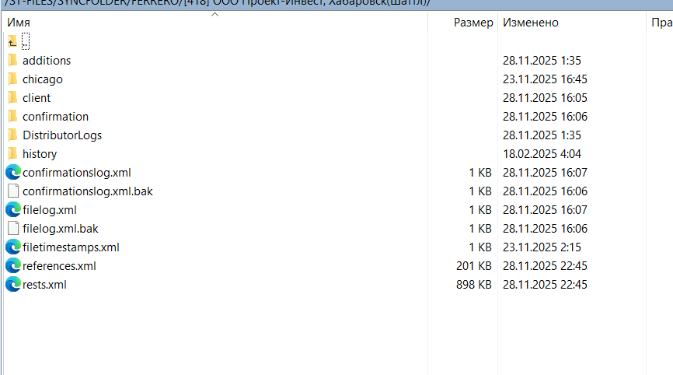Viewport: 673px width, 375px height.
Task: Sort files by the Размер column header
Action: pyautogui.click(x=473, y=23)
